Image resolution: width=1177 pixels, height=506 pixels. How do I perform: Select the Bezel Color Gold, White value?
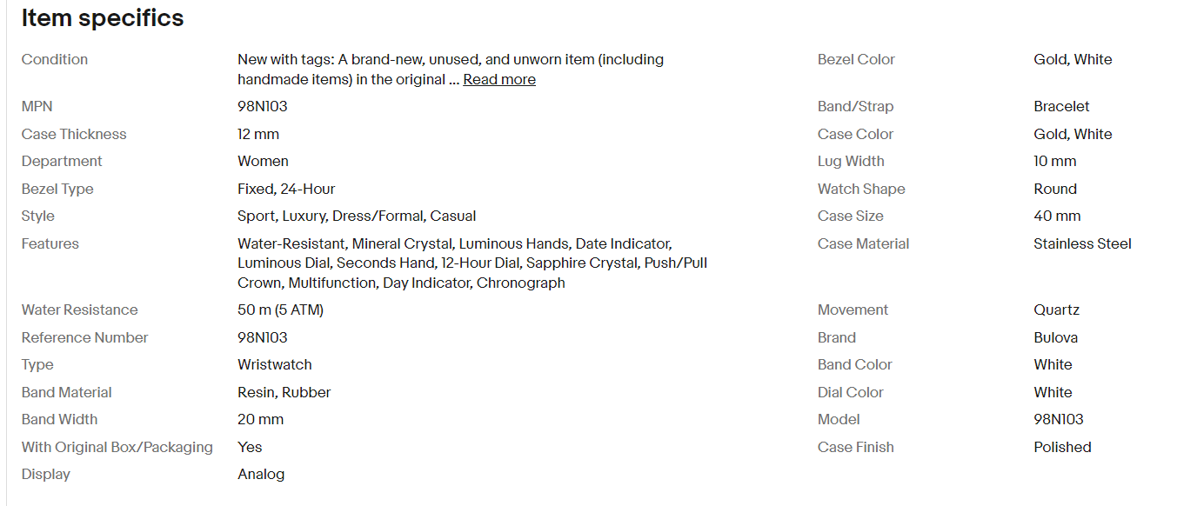[1073, 59]
